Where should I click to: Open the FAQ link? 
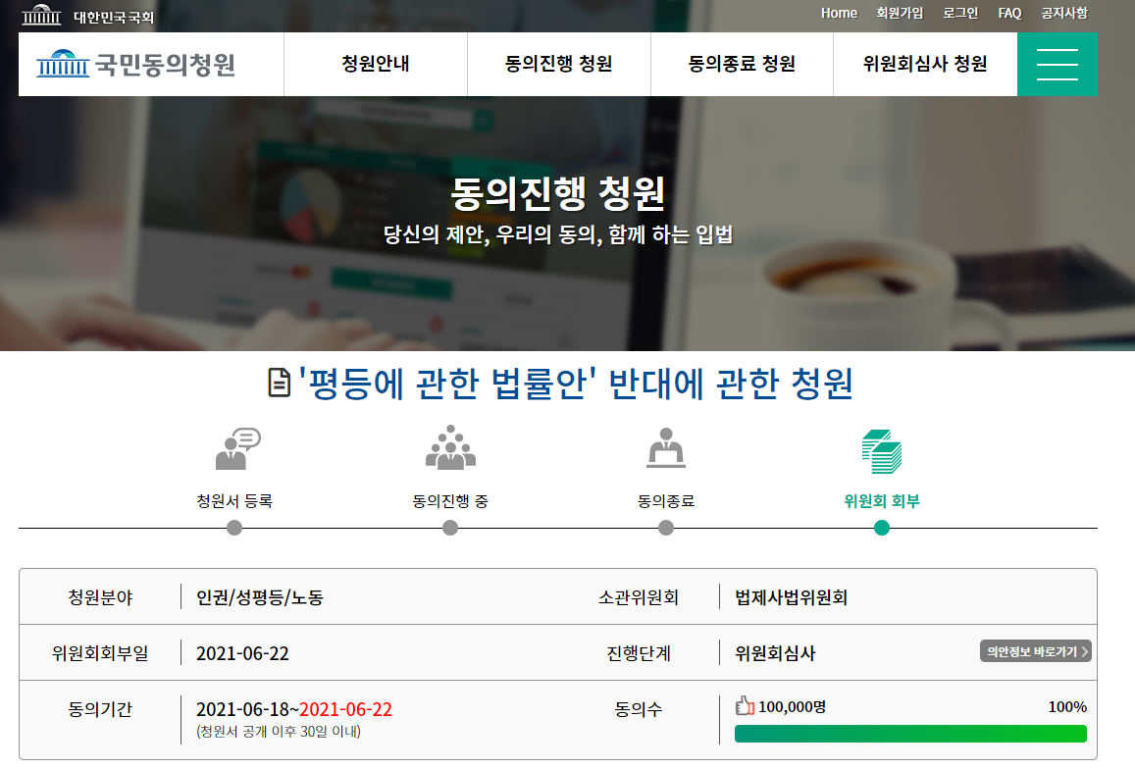click(1009, 13)
